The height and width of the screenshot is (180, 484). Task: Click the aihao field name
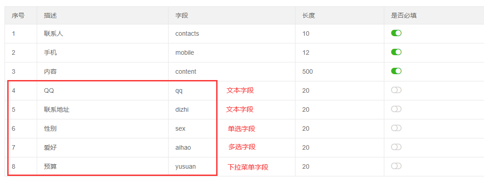(183, 147)
